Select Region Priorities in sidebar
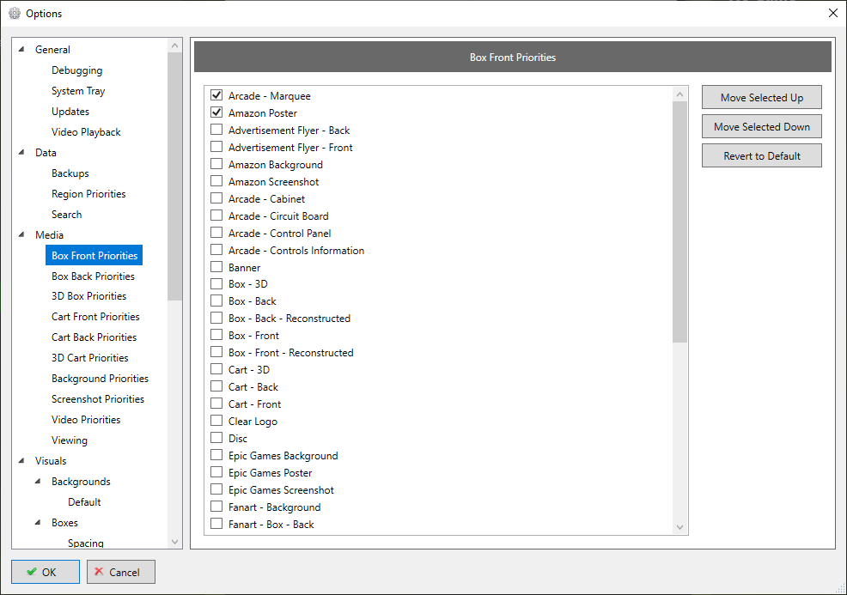The height and width of the screenshot is (595, 847). [x=88, y=194]
